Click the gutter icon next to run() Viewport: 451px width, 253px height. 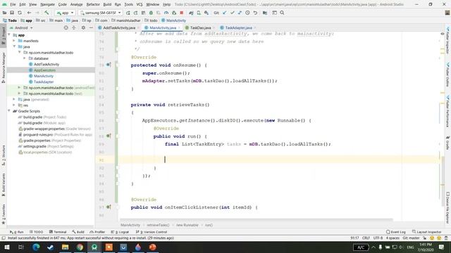coord(109,136)
